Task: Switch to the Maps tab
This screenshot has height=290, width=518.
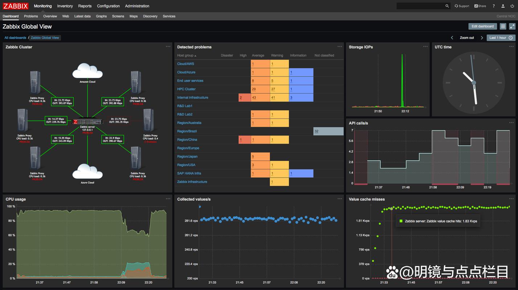Action: click(133, 16)
